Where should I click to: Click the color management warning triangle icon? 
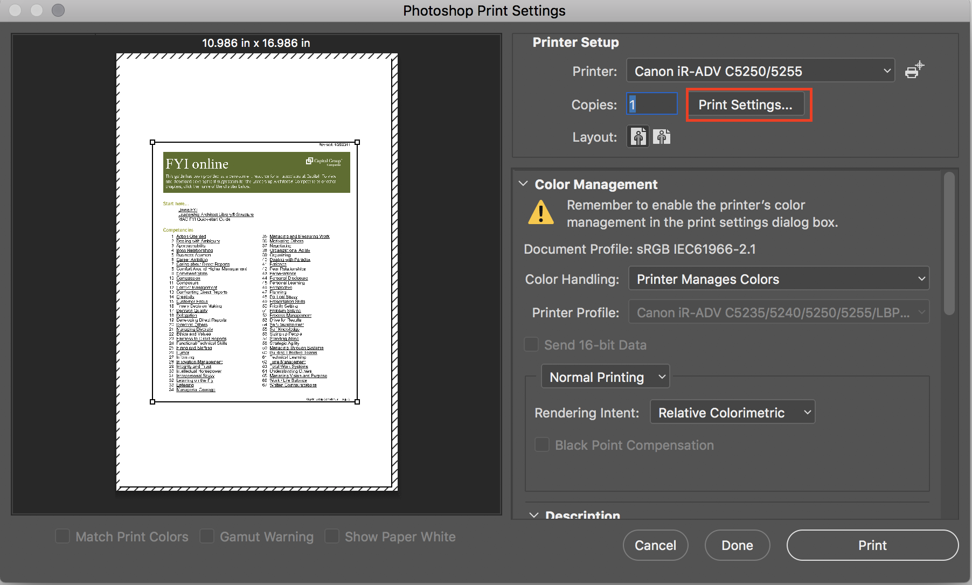[540, 212]
